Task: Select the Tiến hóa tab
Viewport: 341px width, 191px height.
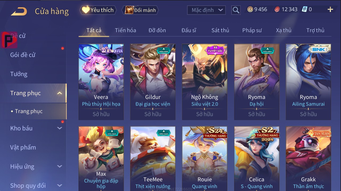Action: coord(126,30)
